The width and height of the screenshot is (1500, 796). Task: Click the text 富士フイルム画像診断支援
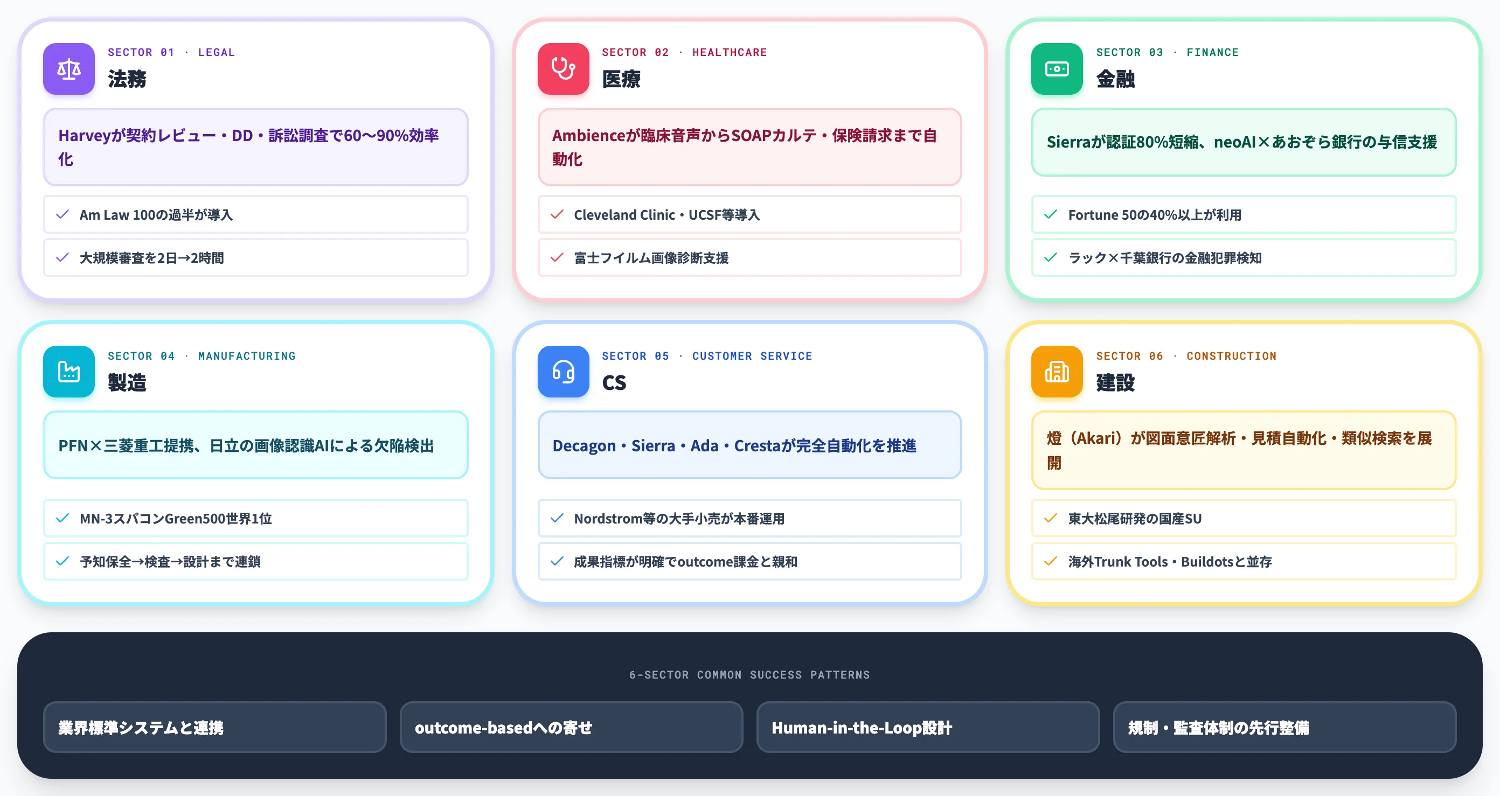(x=651, y=258)
